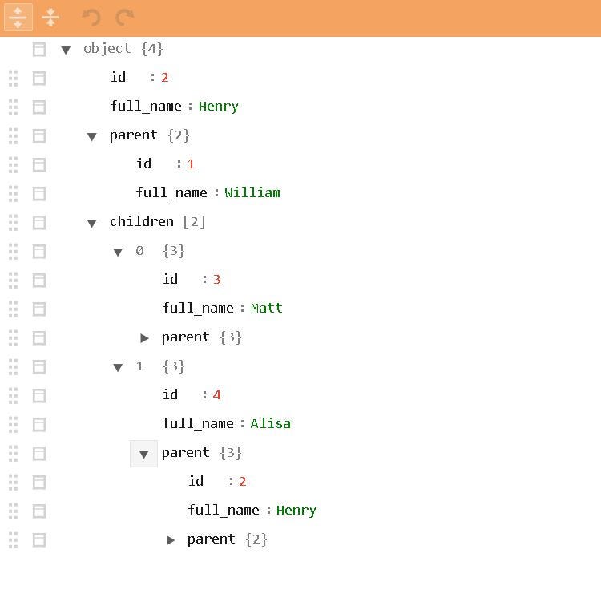Open context menu icon for full_name Alisa row
The height and width of the screenshot is (590, 601).
(39, 424)
